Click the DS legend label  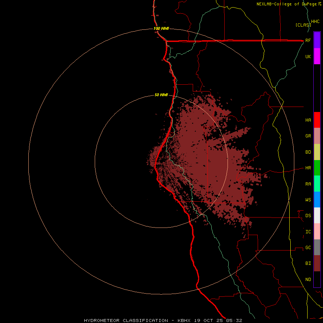(x=308, y=216)
